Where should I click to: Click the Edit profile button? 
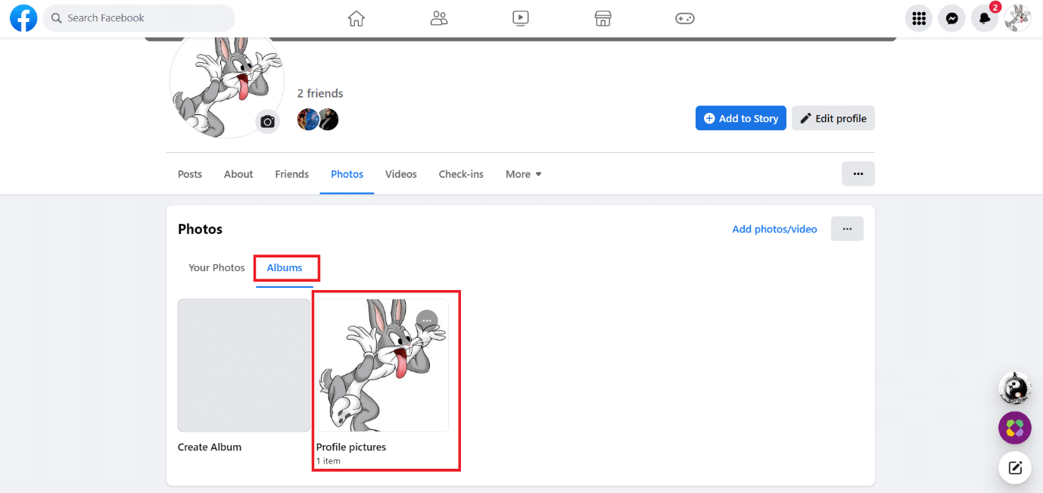pyautogui.click(x=833, y=118)
